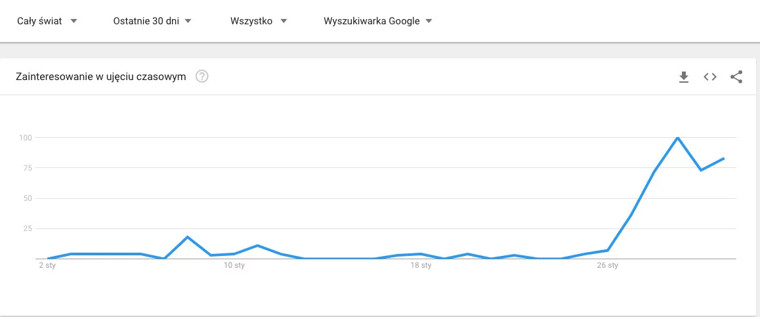760x317 pixels.
Task: Open the Wyszukiwarka Google source dropdown
Action: [x=378, y=21]
